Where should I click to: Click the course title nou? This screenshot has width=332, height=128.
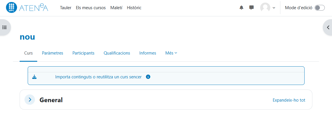[x=27, y=37]
